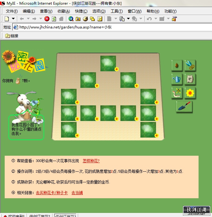Select the scissors harvest tool
The image size is (212, 217).
coord(190,65)
